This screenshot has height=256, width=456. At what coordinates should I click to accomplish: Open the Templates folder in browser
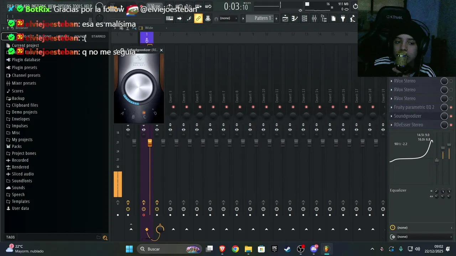(x=21, y=202)
